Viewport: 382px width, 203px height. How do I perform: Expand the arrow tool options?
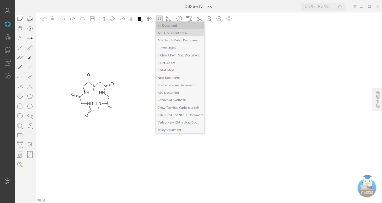click(30, 38)
